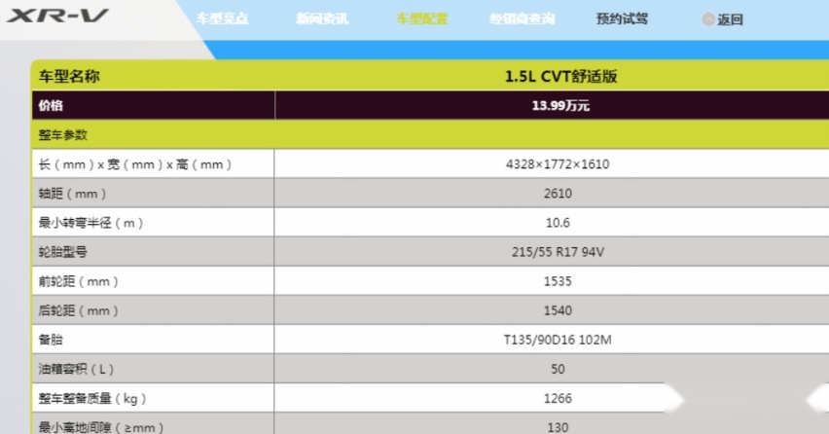This screenshot has height=434, width=829.
Task: Click the 油箱容积（L） label
Action: [x=76, y=369]
